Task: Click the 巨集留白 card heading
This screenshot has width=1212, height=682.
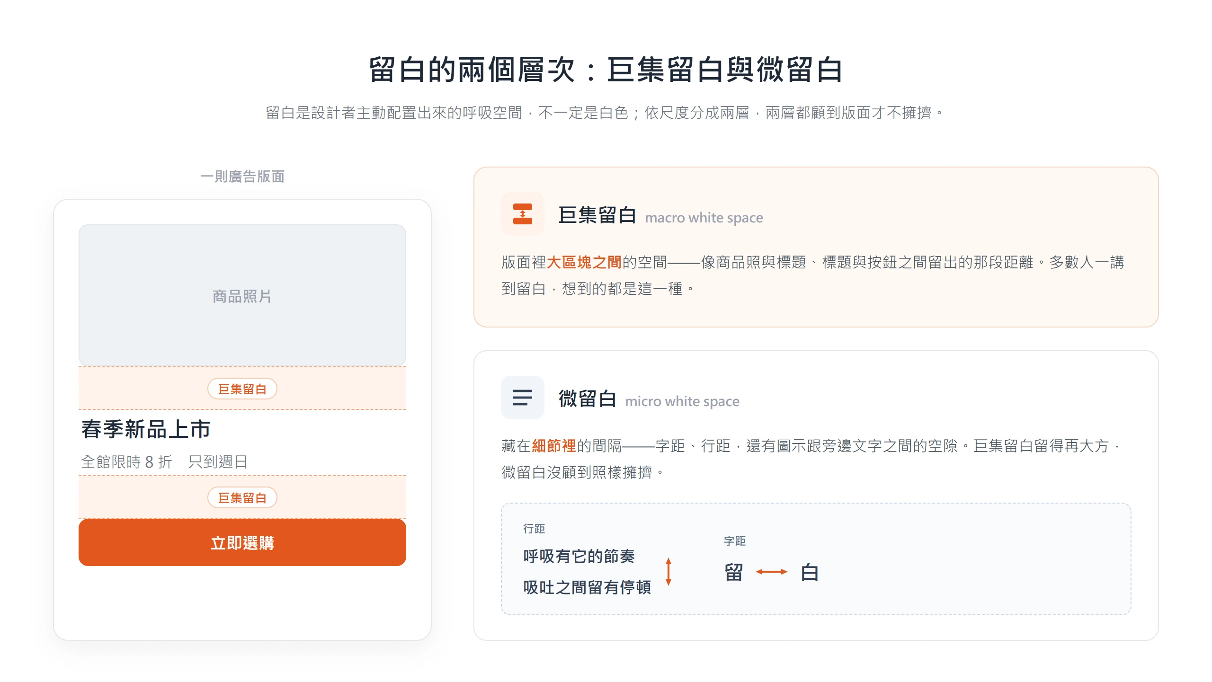Action: pos(597,215)
